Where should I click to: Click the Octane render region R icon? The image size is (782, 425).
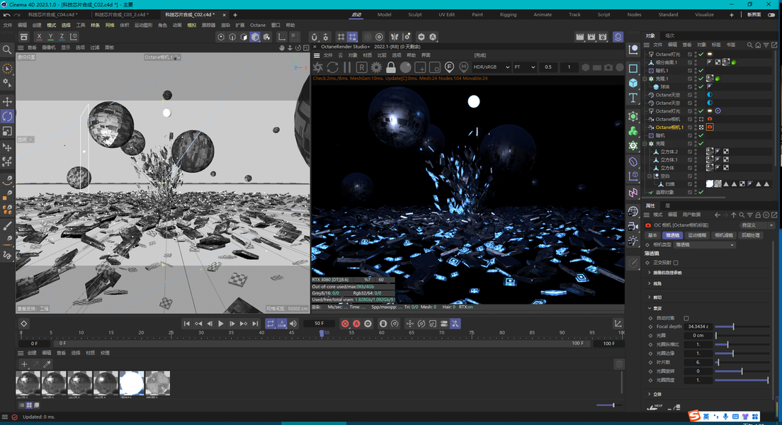pos(361,67)
